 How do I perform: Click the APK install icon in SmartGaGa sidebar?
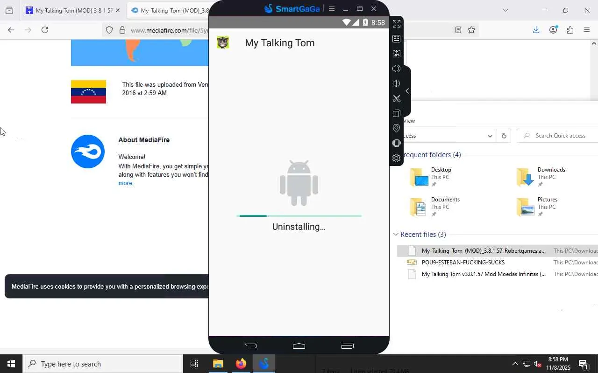[397, 54]
